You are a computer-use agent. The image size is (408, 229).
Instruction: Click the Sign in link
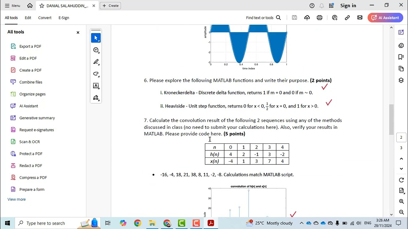pos(348,5)
